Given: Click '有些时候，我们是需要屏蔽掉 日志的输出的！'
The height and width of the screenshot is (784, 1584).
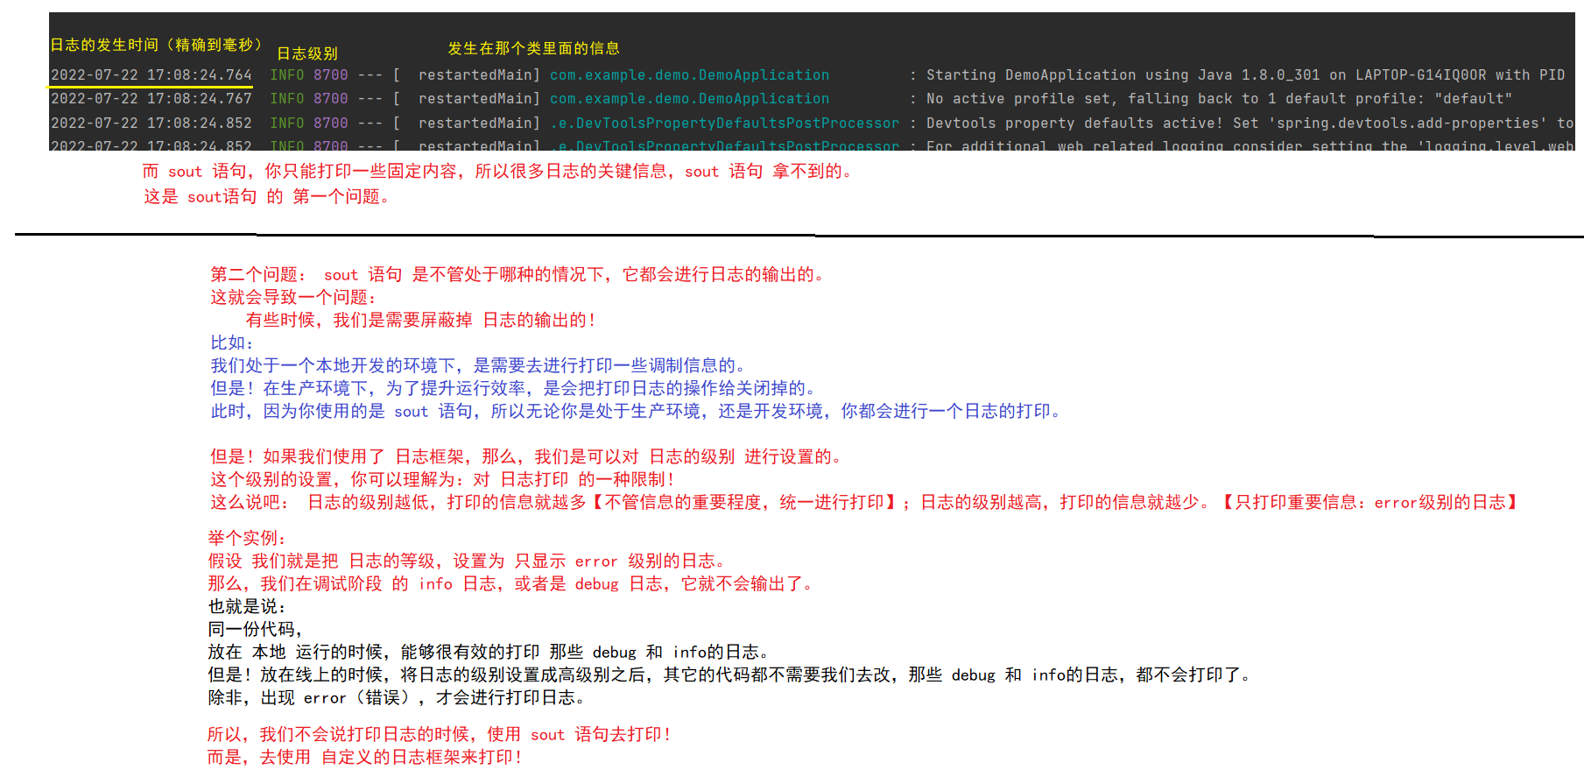Looking at the screenshot, I should 422,320.
